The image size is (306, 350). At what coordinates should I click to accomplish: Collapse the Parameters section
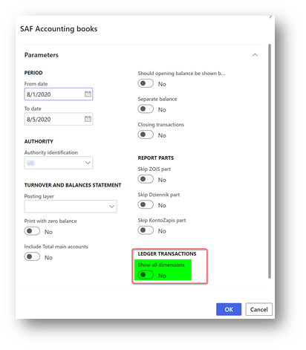tap(255, 55)
